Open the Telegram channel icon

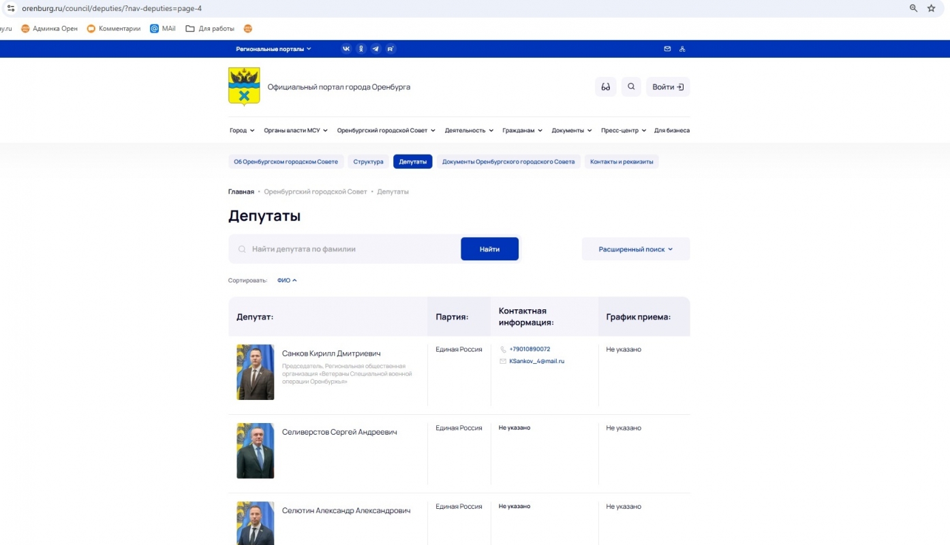(376, 49)
